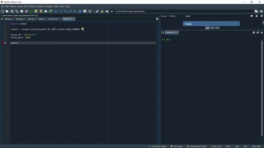This screenshot has width=264, height=148.
Task: Open Preferences wrench icon
Action: click(x=97, y=11)
